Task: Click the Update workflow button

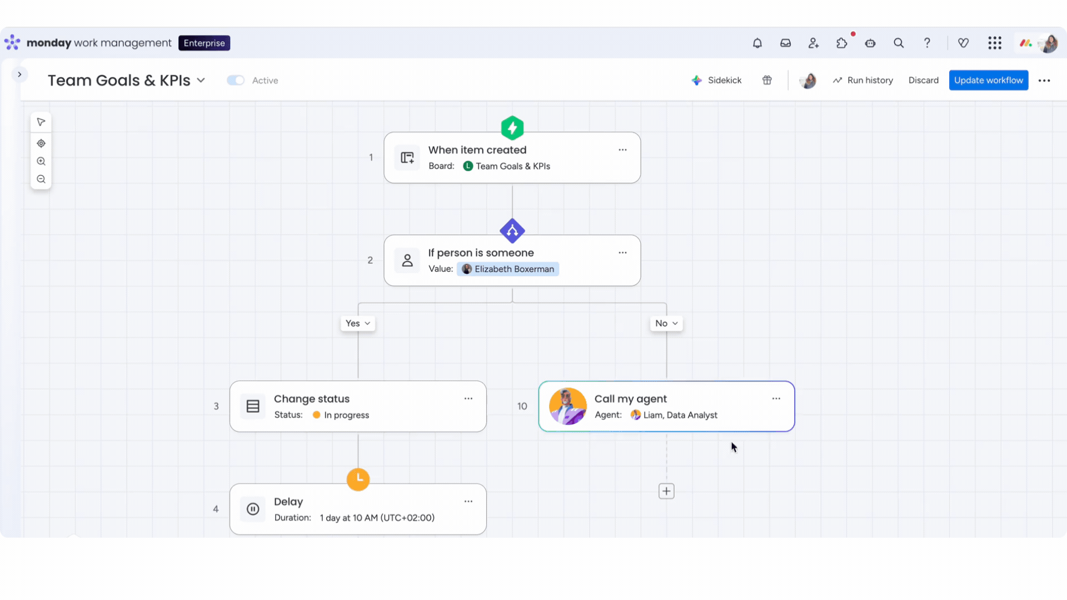Action: tap(988, 81)
